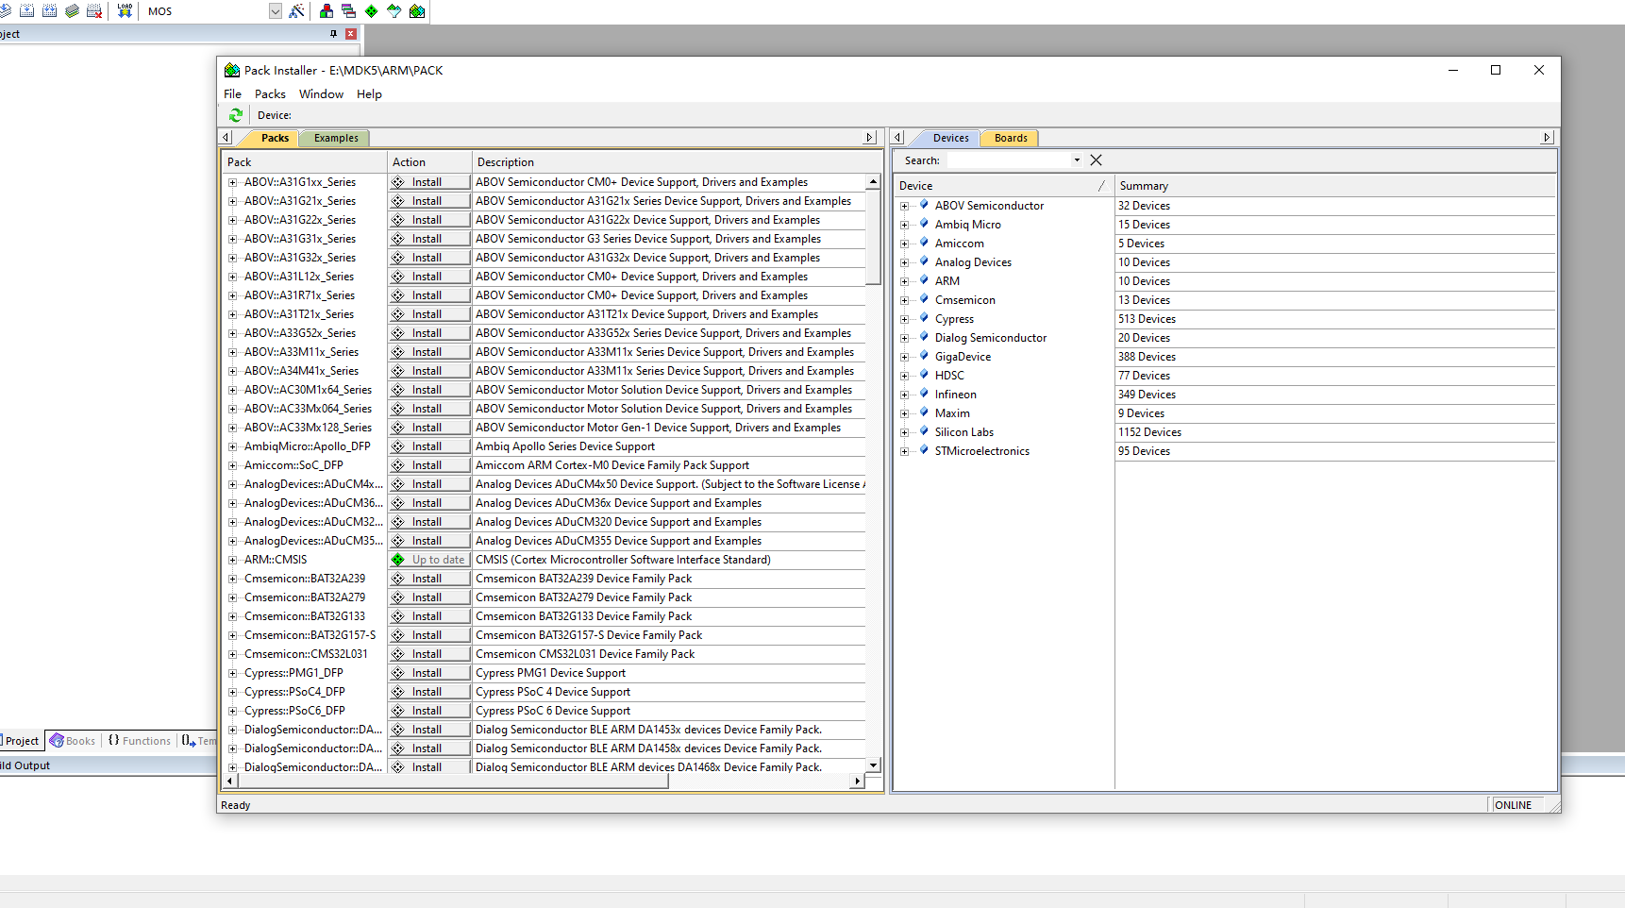Expand the Cmsemicon::BAT32G133 pack row
1625x908 pixels.
(233, 616)
